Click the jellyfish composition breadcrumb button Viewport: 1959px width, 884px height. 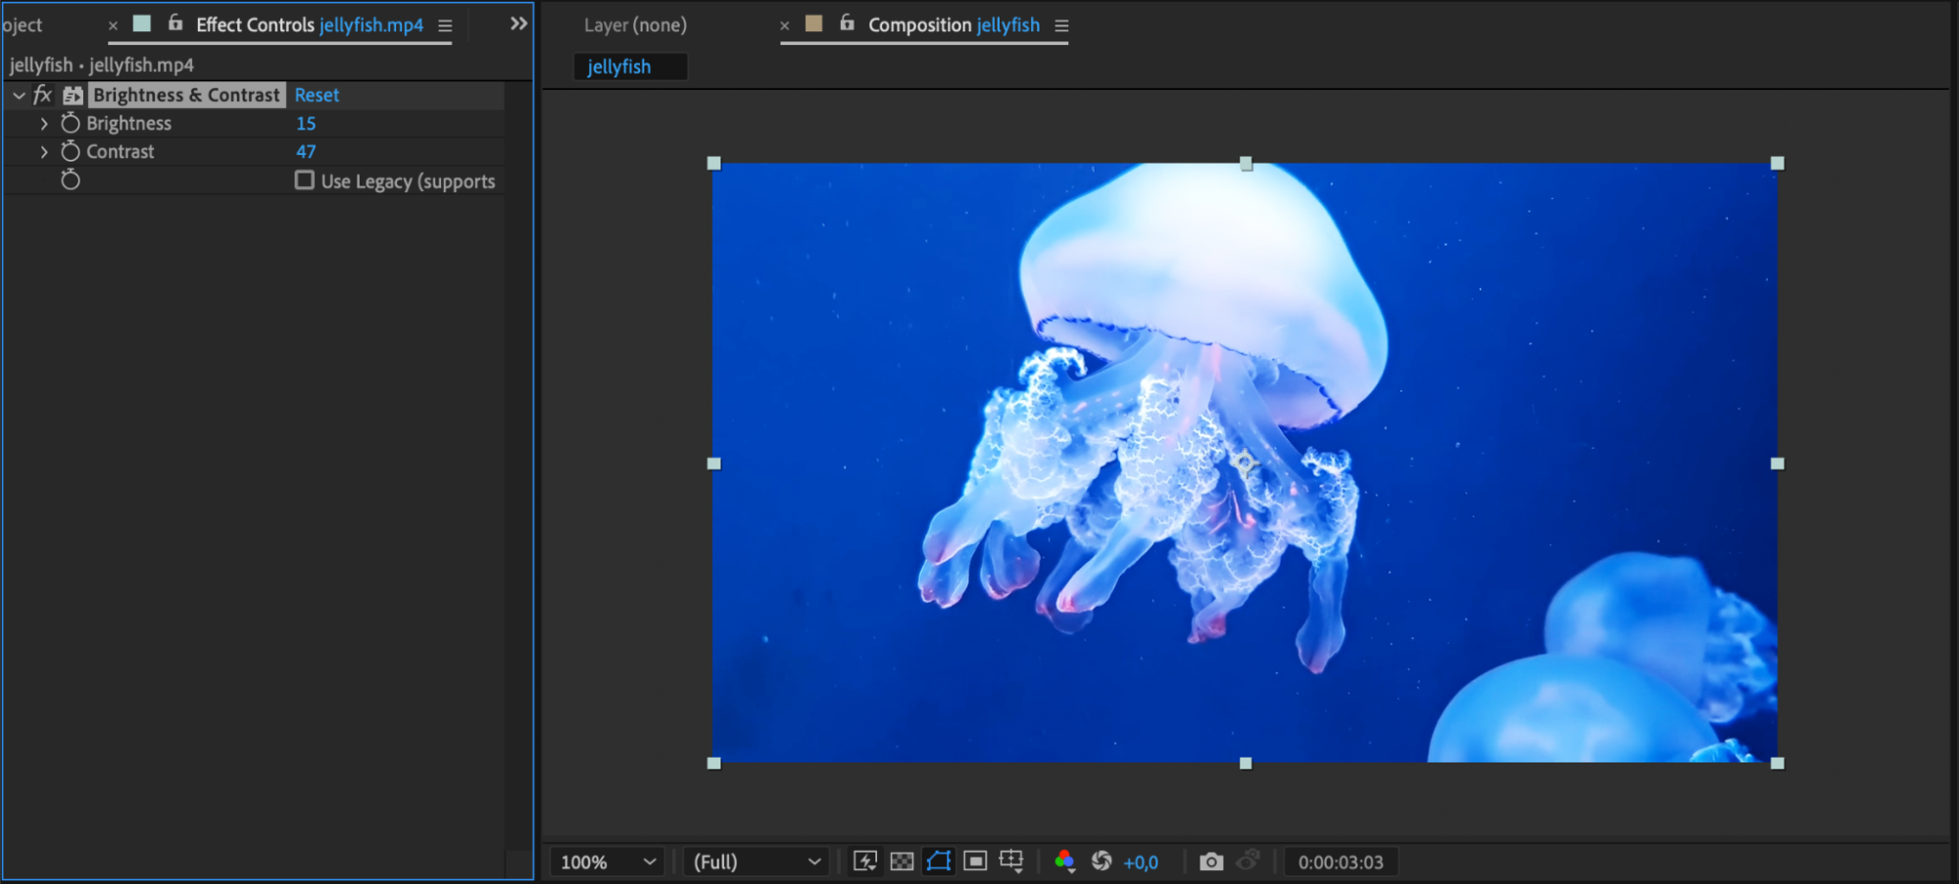(x=619, y=67)
